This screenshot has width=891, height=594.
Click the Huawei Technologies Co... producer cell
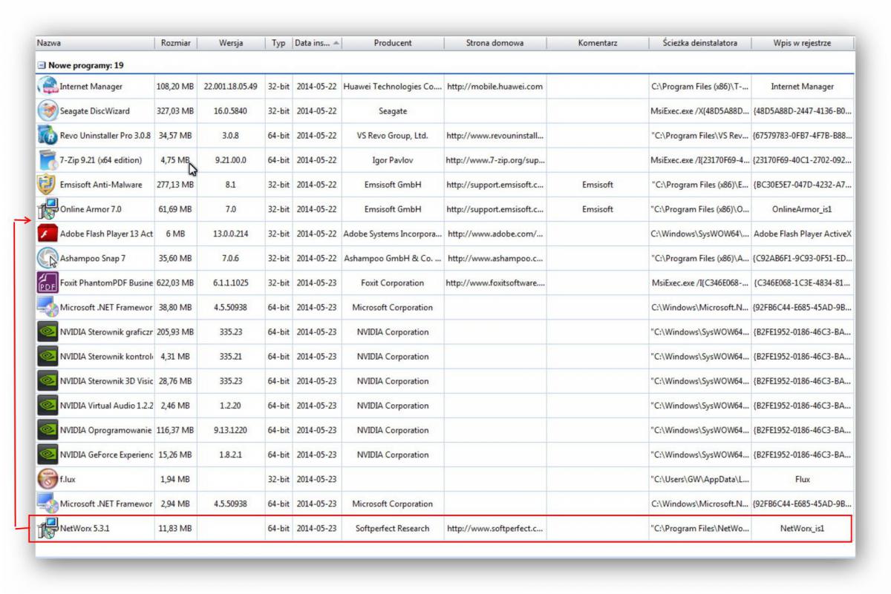pyautogui.click(x=393, y=87)
